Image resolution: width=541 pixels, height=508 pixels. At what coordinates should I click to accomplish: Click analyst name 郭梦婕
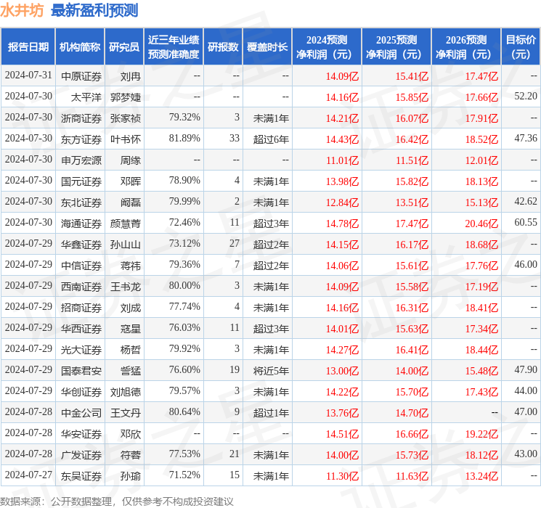[126, 97]
